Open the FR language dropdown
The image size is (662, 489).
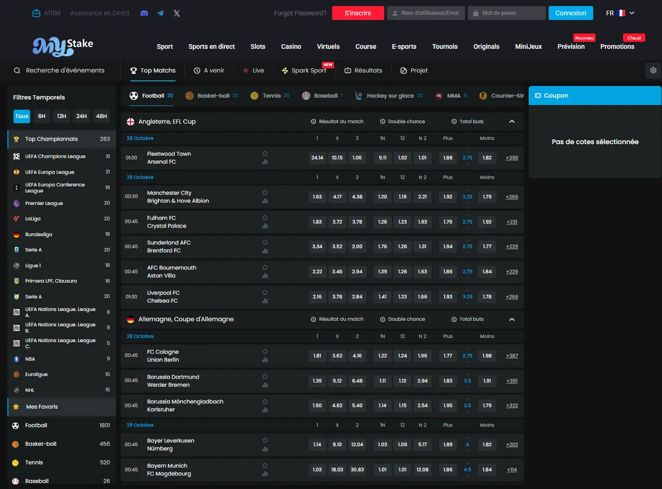pyautogui.click(x=620, y=13)
